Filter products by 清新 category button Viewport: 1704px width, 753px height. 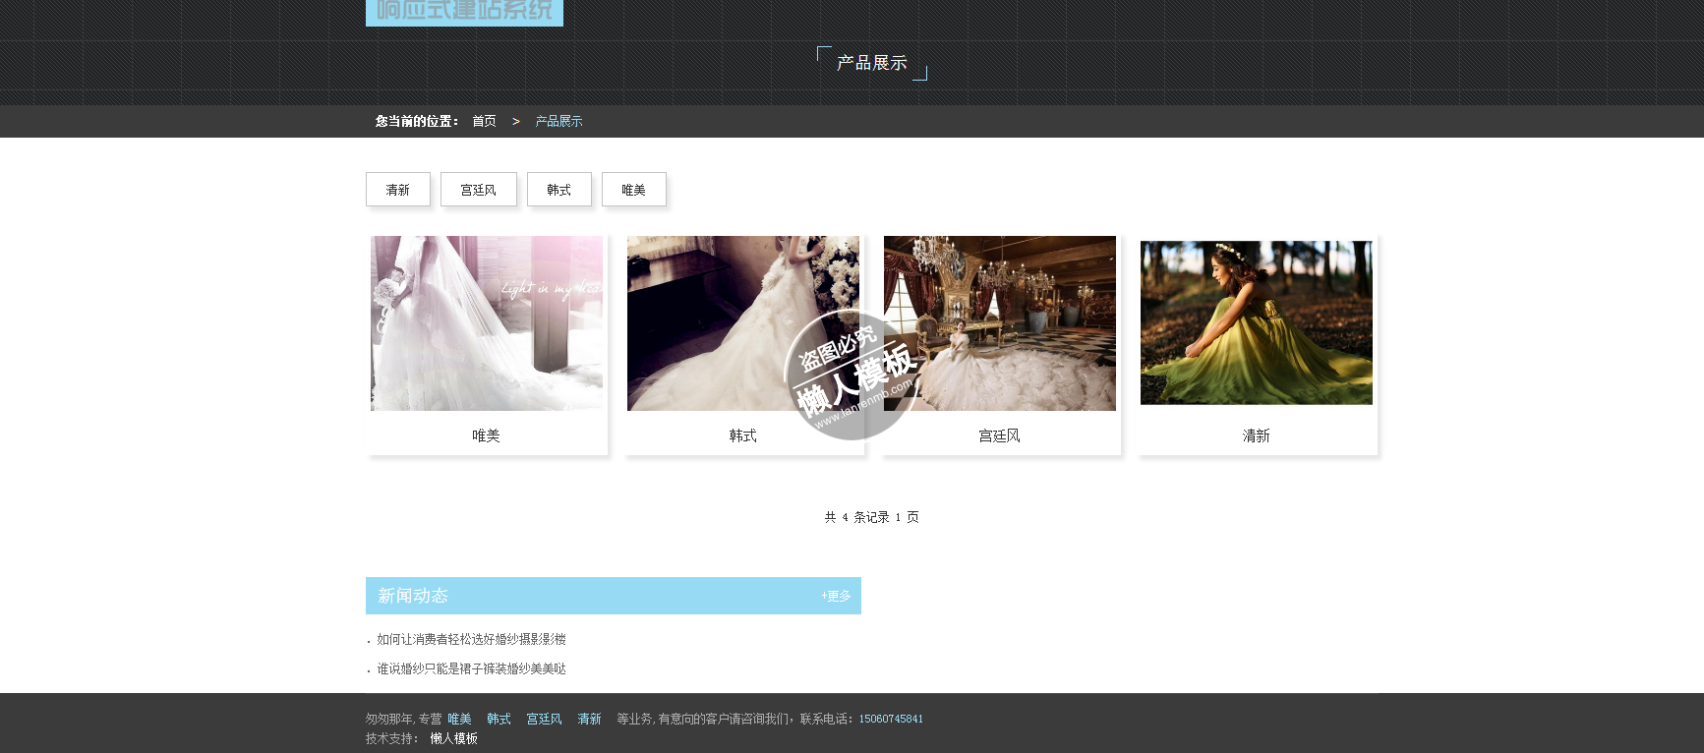pyautogui.click(x=398, y=190)
